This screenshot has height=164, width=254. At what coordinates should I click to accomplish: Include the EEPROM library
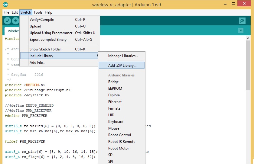click(x=122, y=88)
